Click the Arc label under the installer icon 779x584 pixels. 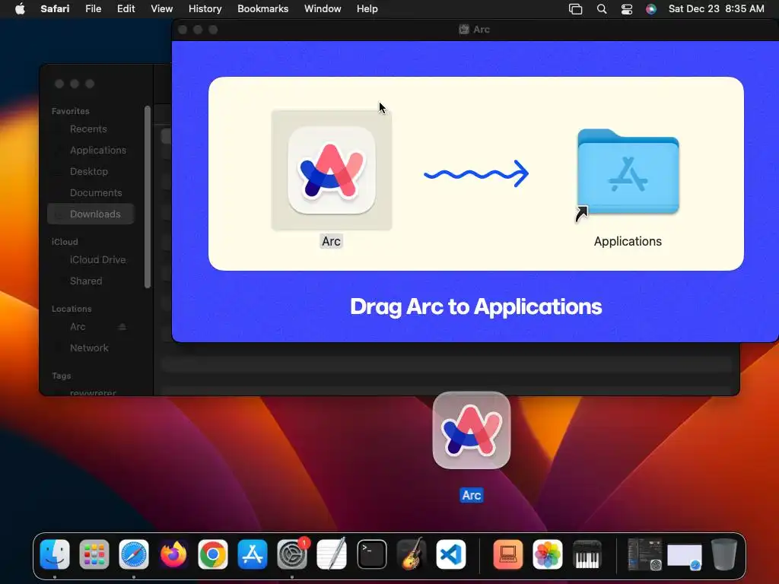click(332, 241)
